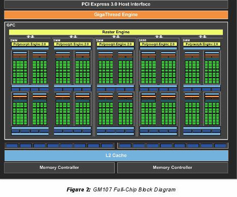Click the first SMM label
Image resolution: width=237 pixels, height=197 pixels.
[x=14, y=40]
